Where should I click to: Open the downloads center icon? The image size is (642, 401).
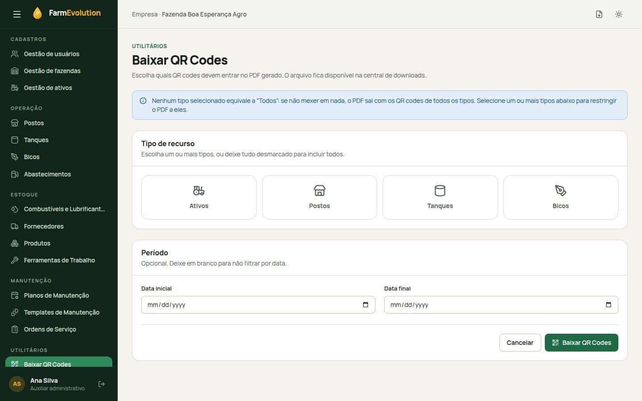599,14
